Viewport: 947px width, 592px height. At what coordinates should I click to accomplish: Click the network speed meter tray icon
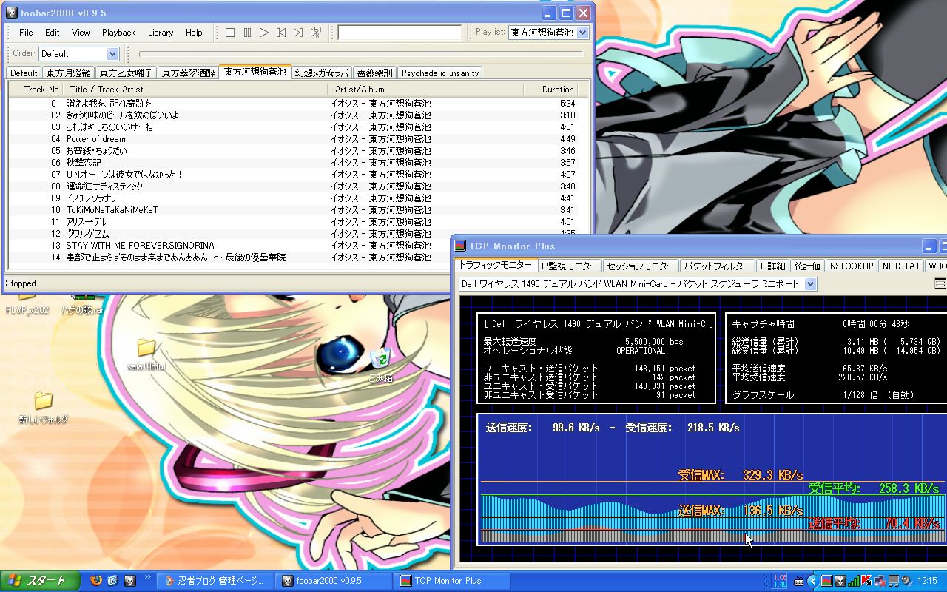tap(780, 581)
